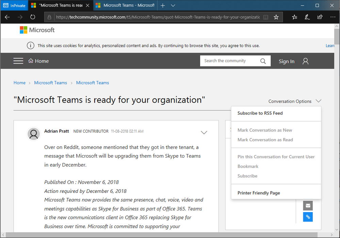Click the add notes pen icon
The width and height of the screenshot is (340, 238).
tap(307, 17)
